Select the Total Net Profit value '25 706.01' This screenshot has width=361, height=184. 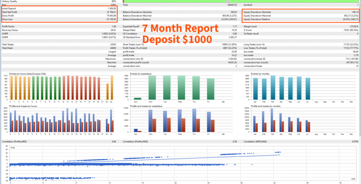(x=111, y=12)
